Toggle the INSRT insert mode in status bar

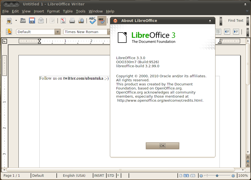tap(99, 176)
